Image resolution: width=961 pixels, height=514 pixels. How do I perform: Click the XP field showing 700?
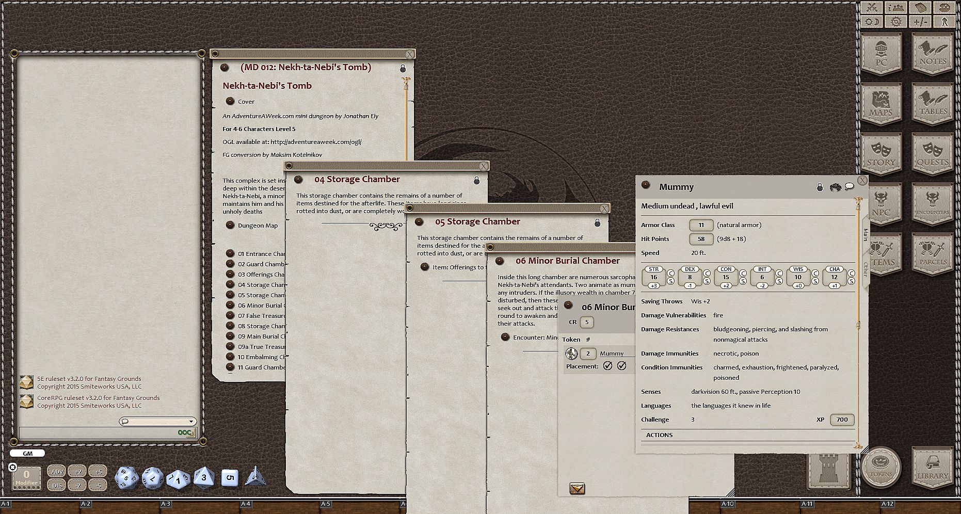842,420
